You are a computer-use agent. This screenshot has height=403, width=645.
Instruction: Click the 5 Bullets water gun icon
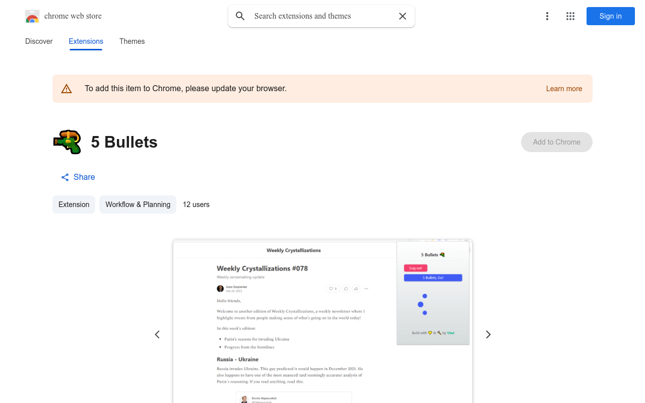tap(68, 142)
